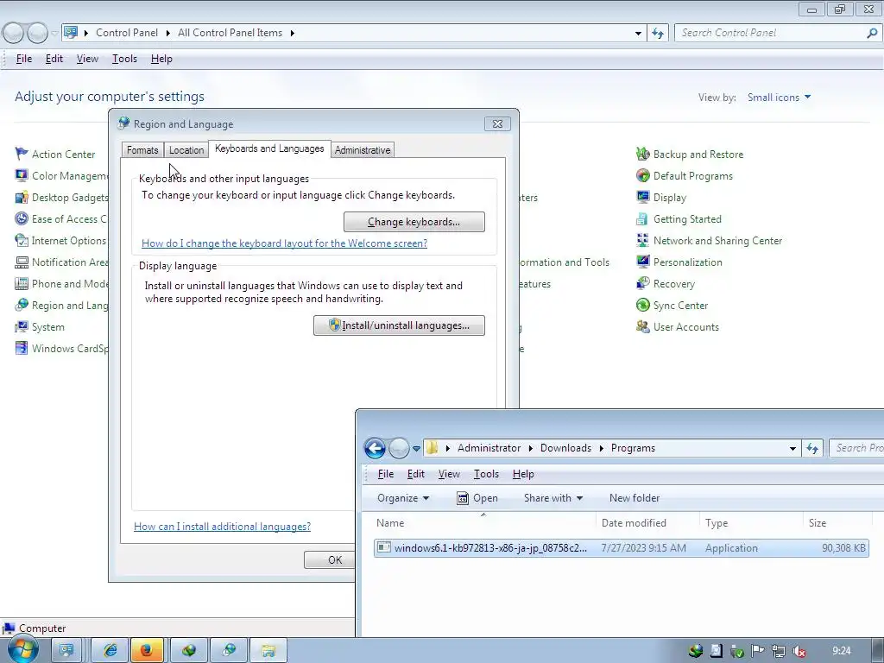Open Network and Sharing Center icon
This screenshot has height=663, width=884.
point(642,240)
